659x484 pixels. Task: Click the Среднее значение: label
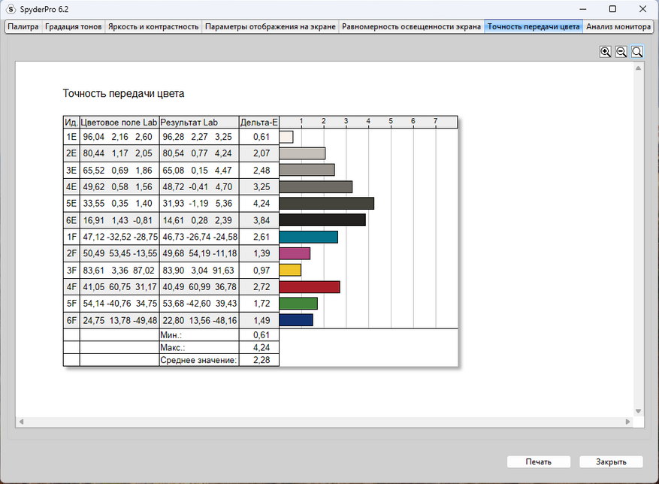tap(198, 361)
